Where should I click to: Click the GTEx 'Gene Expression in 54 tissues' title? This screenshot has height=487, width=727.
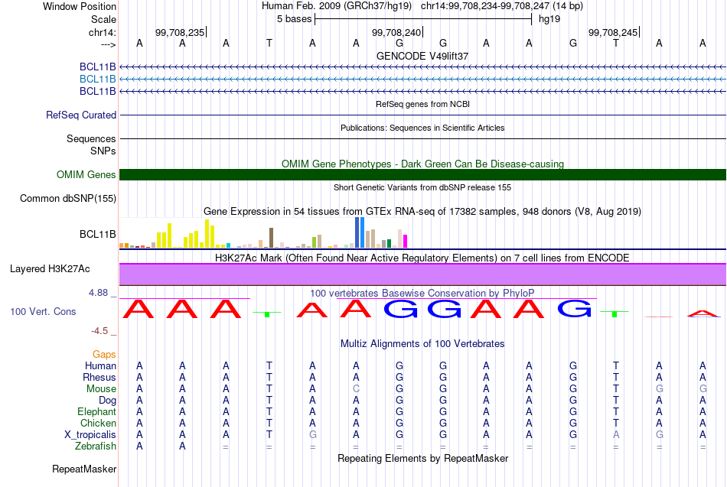(x=422, y=212)
